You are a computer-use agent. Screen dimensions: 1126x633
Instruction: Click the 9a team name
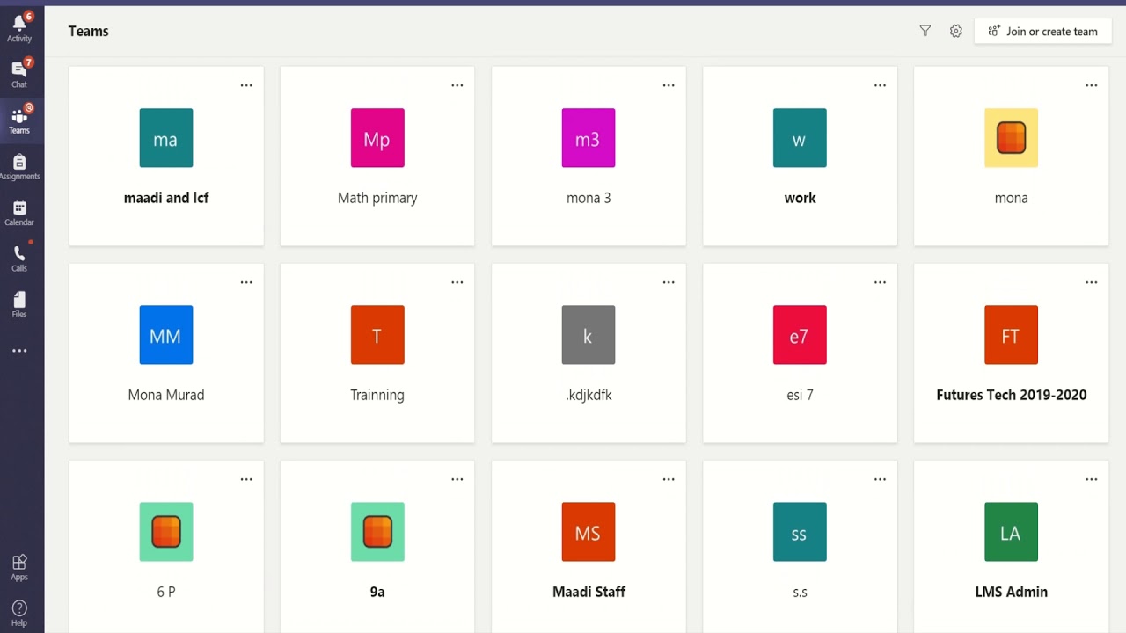tap(377, 592)
